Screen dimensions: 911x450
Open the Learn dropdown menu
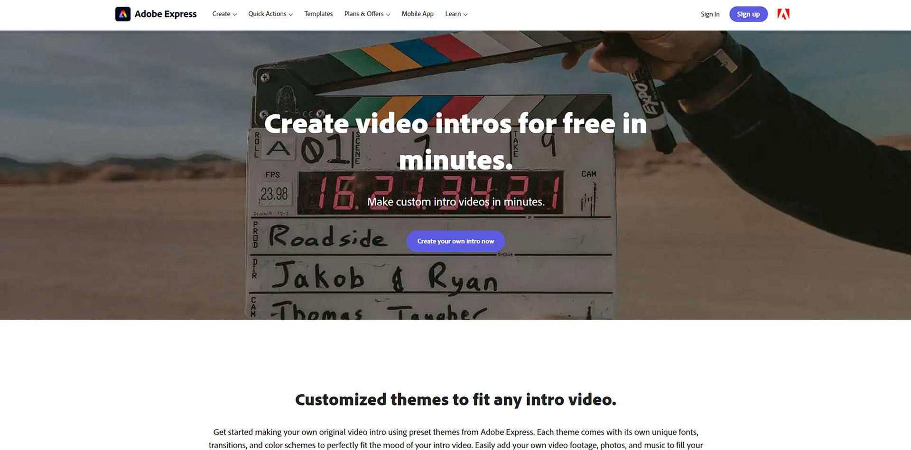click(456, 14)
